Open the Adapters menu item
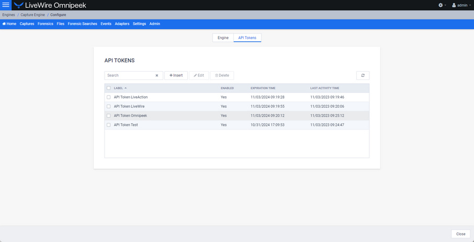 coord(122,24)
